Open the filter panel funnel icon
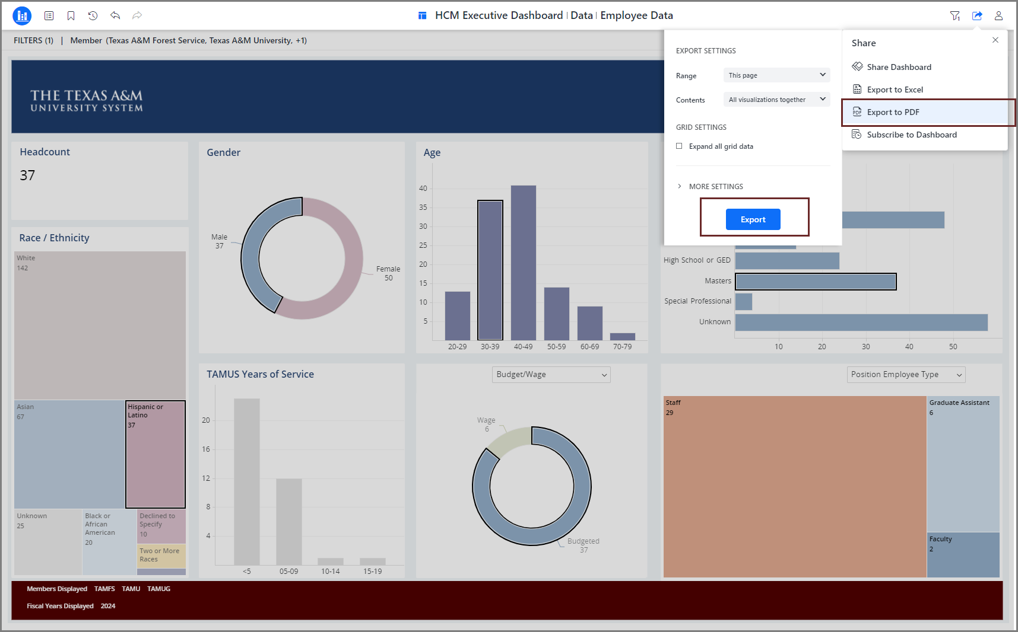 tap(955, 16)
